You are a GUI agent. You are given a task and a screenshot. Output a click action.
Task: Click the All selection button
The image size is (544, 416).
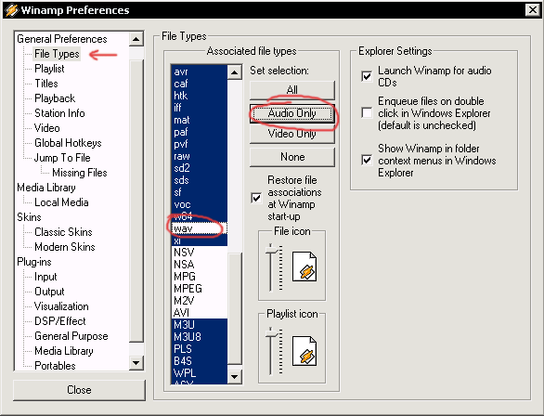pos(292,90)
